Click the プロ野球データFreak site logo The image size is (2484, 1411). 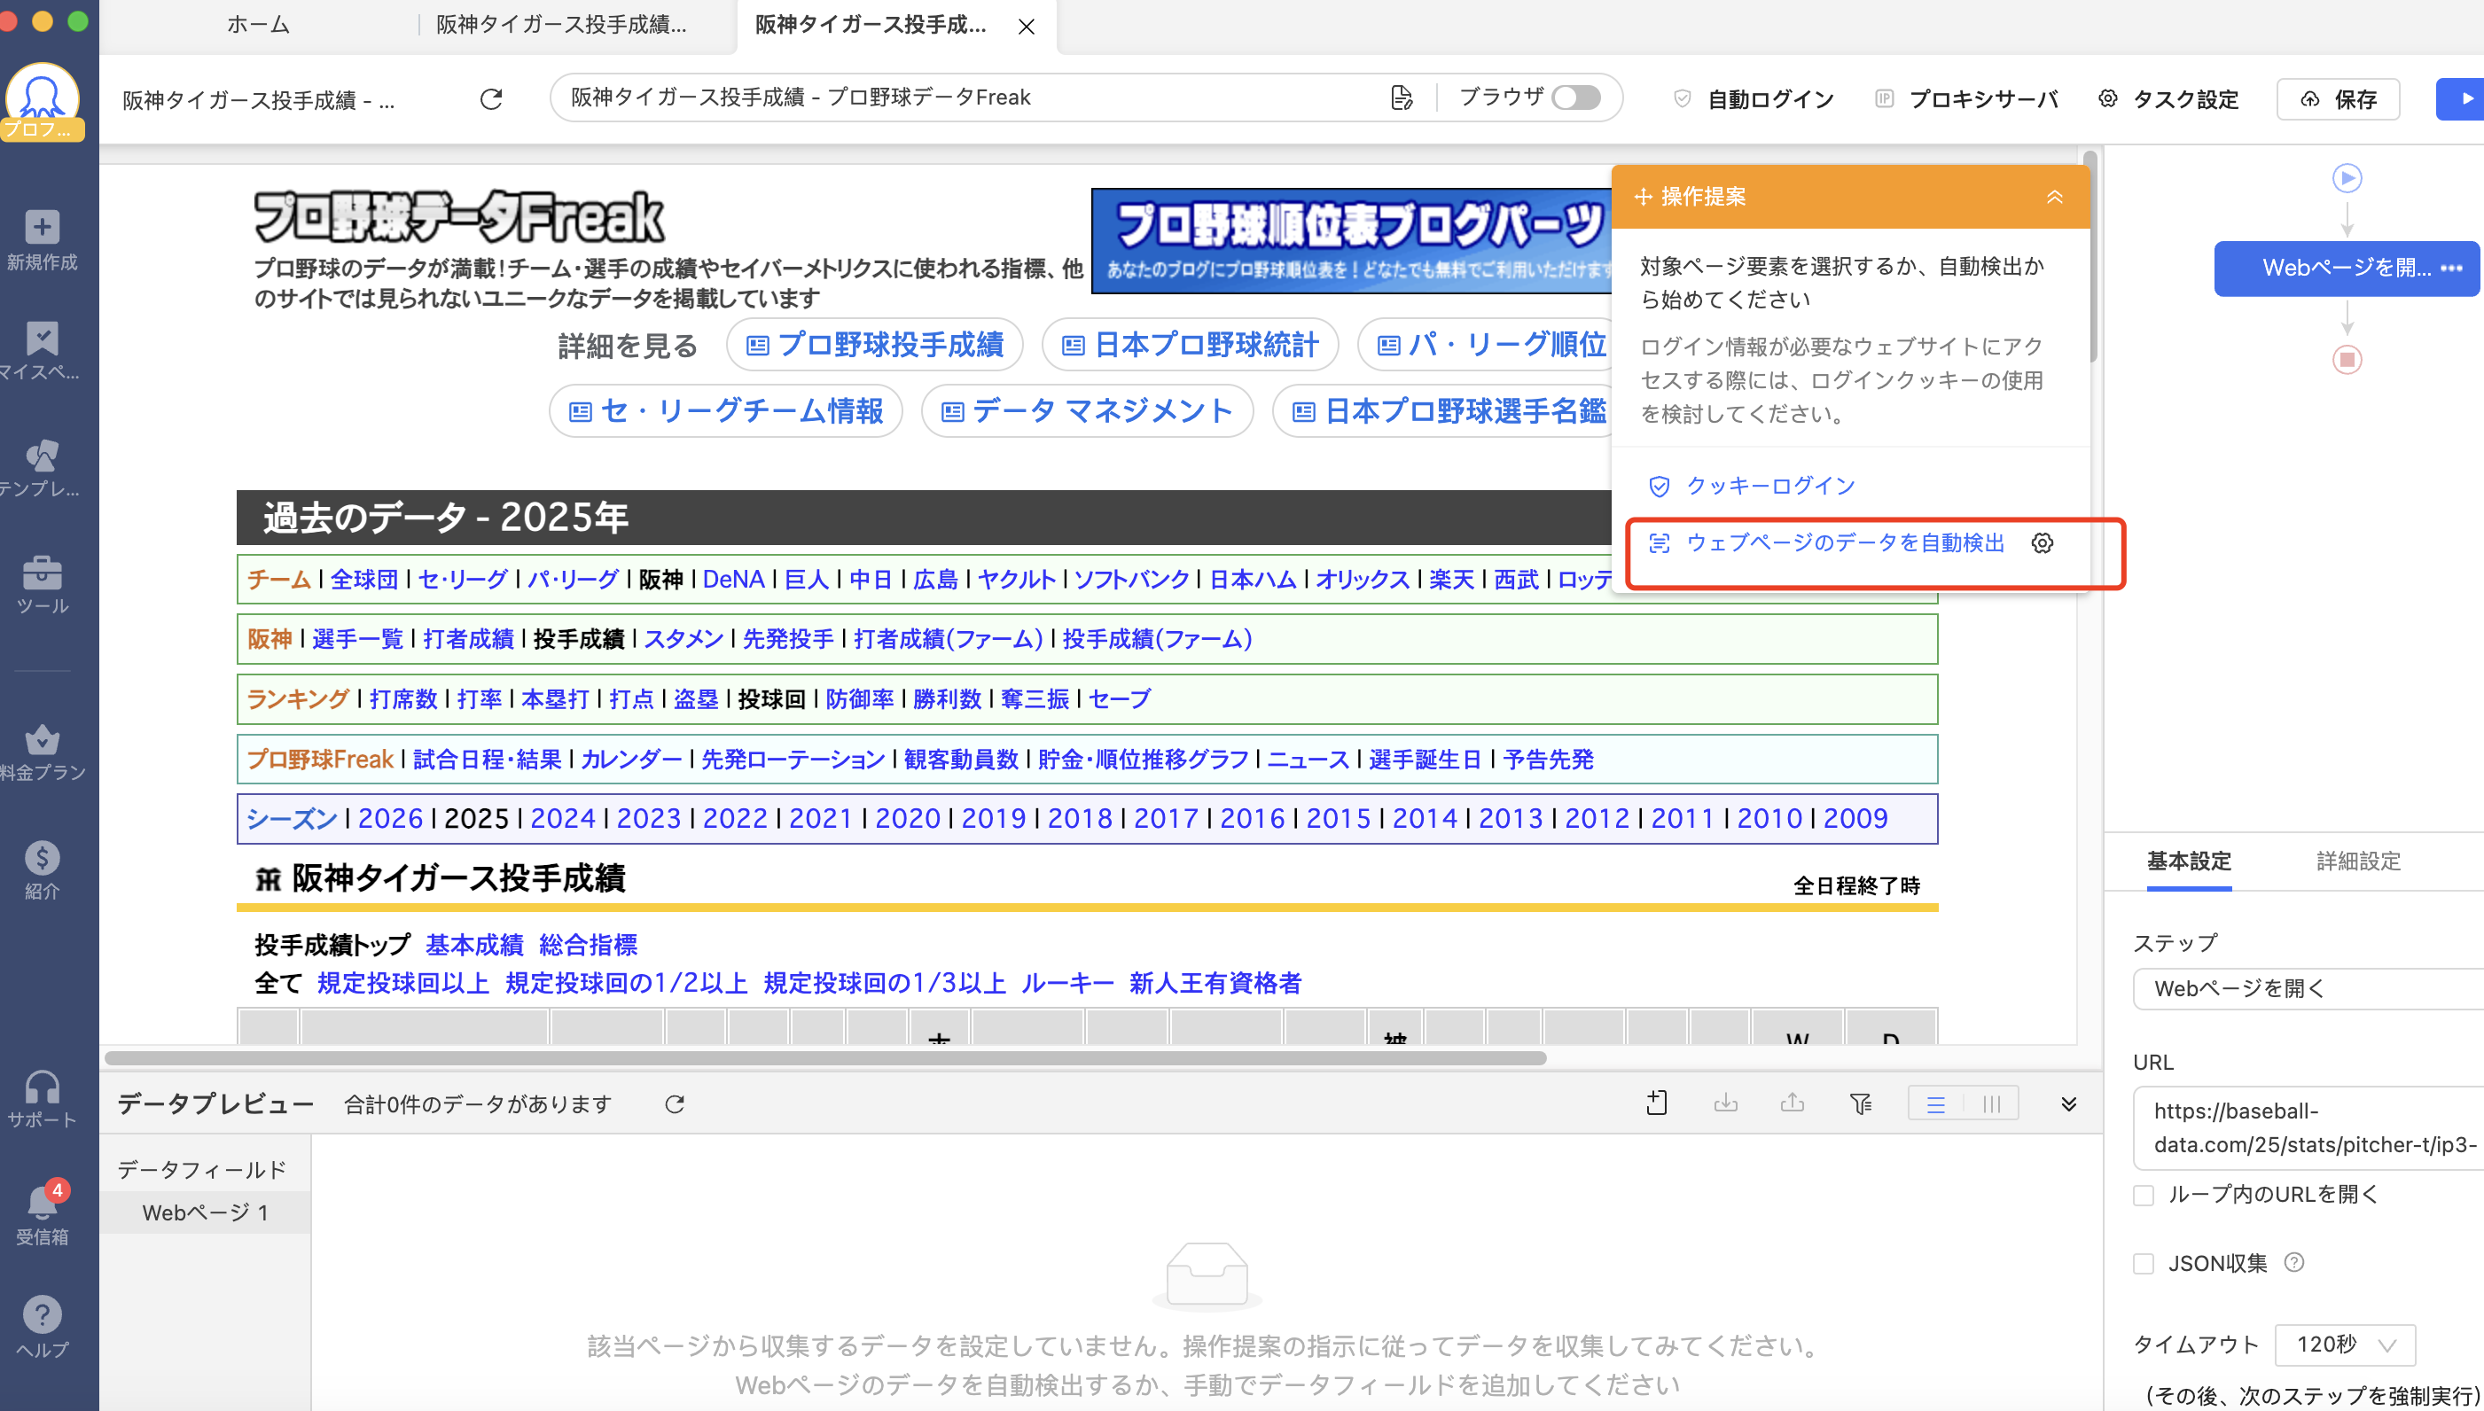coord(458,217)
